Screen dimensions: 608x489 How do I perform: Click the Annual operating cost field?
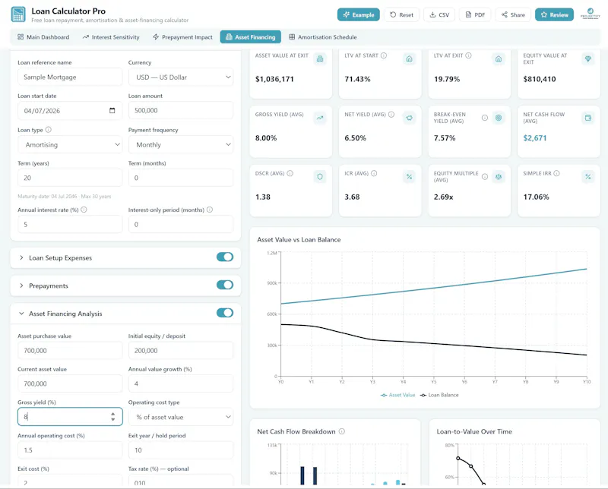[70, 450]
